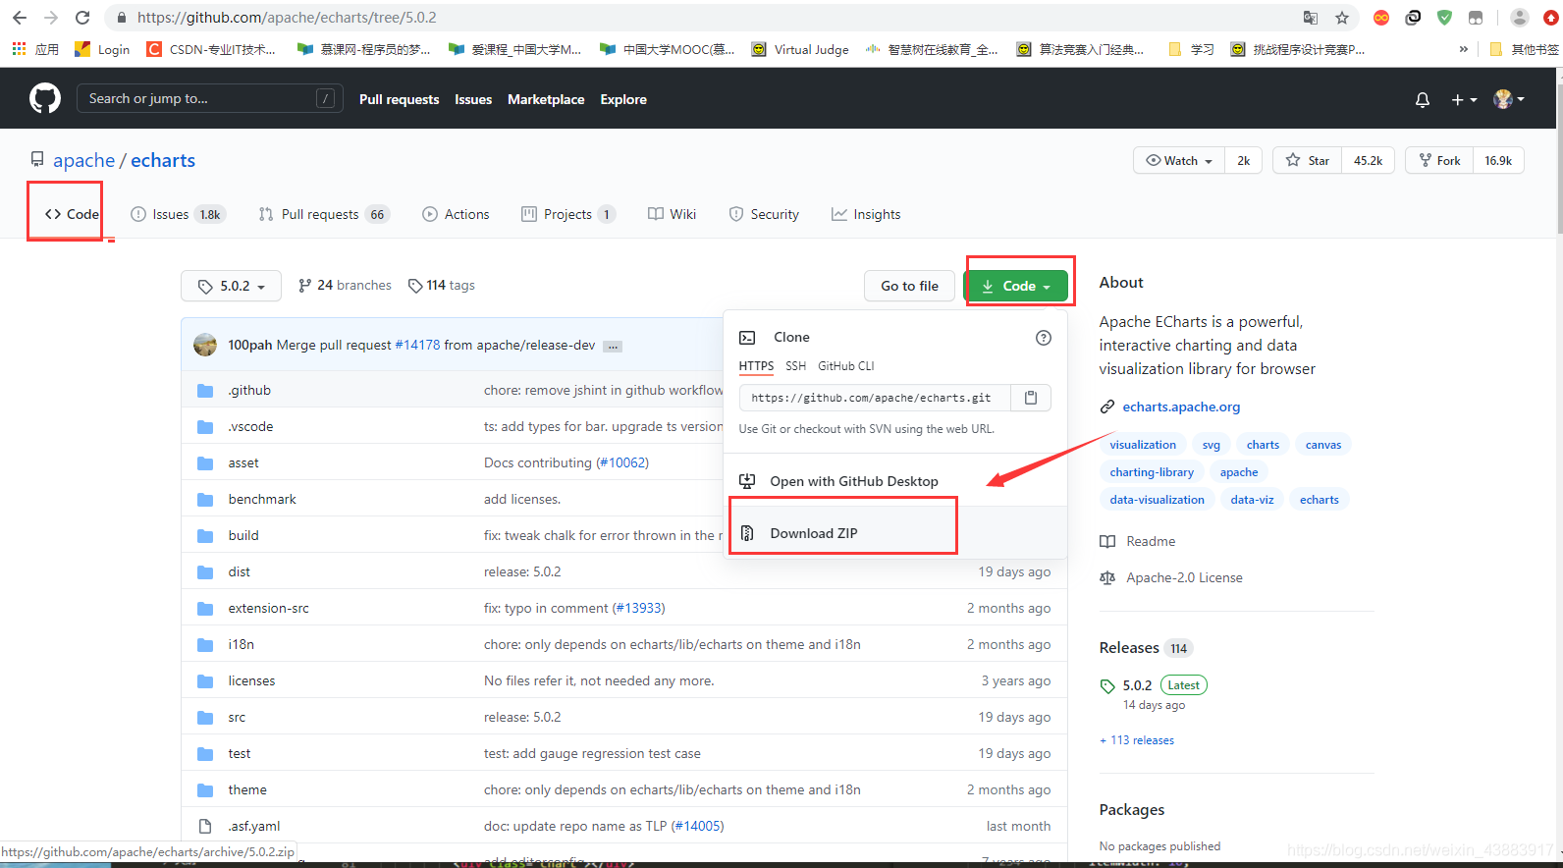This screenshot has width=1563, height=868.
Task: Copy the clone URL to clipboard
Action: [1031, 398]
